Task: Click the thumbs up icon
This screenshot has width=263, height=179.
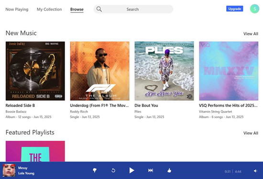Action: tap(169, 170)
